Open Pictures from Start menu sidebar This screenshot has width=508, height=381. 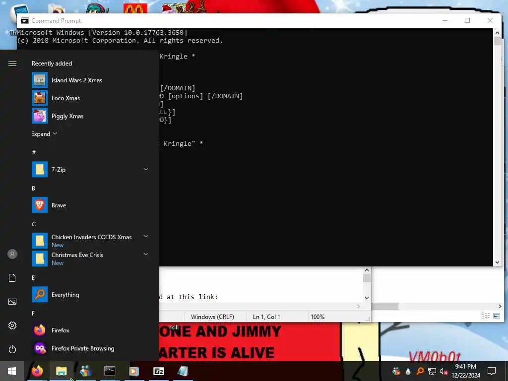12,302
